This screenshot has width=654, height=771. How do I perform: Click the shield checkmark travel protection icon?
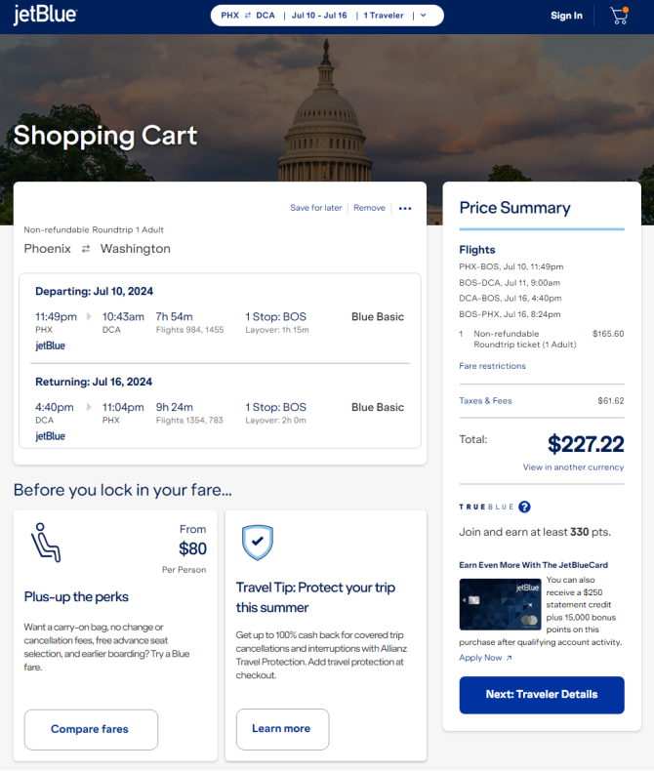coord(257,543)
